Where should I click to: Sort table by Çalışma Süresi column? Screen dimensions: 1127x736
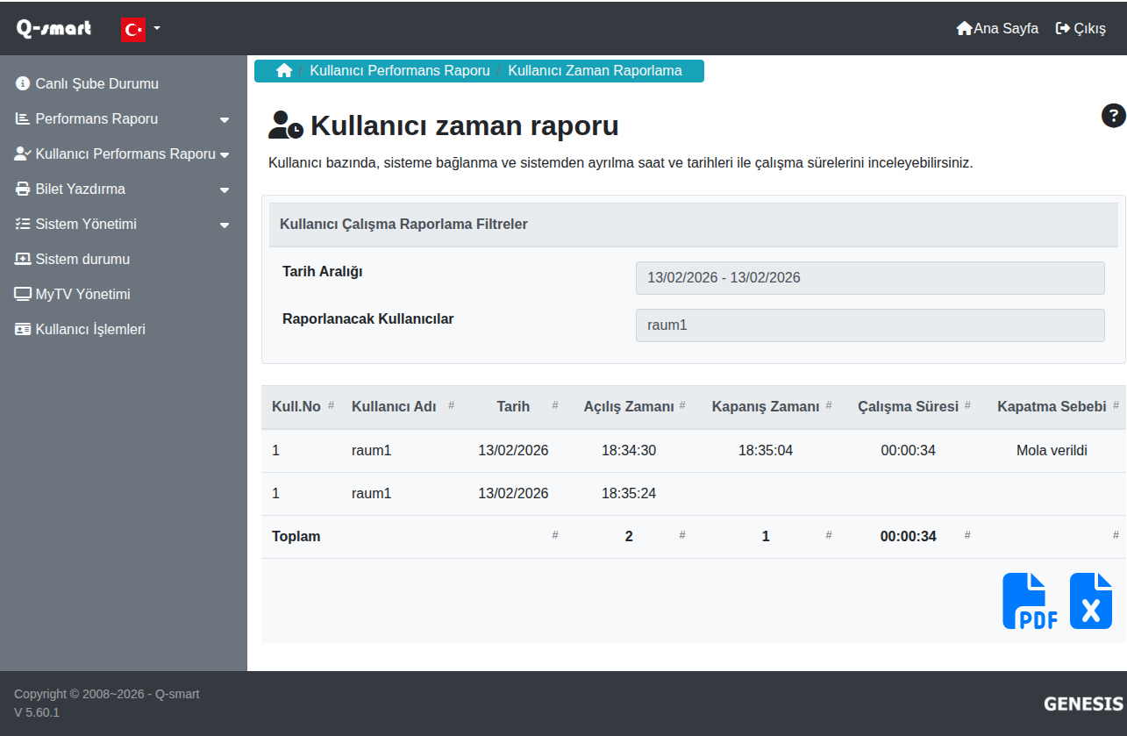click(x=908, y=406)
